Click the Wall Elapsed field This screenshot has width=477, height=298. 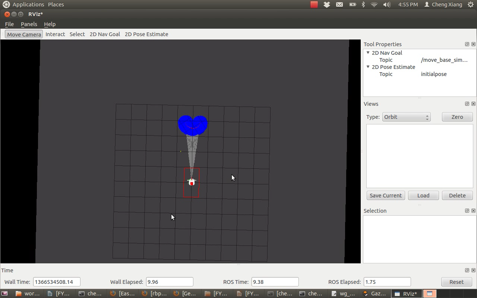pyautogui.click(x=170, y=282)
